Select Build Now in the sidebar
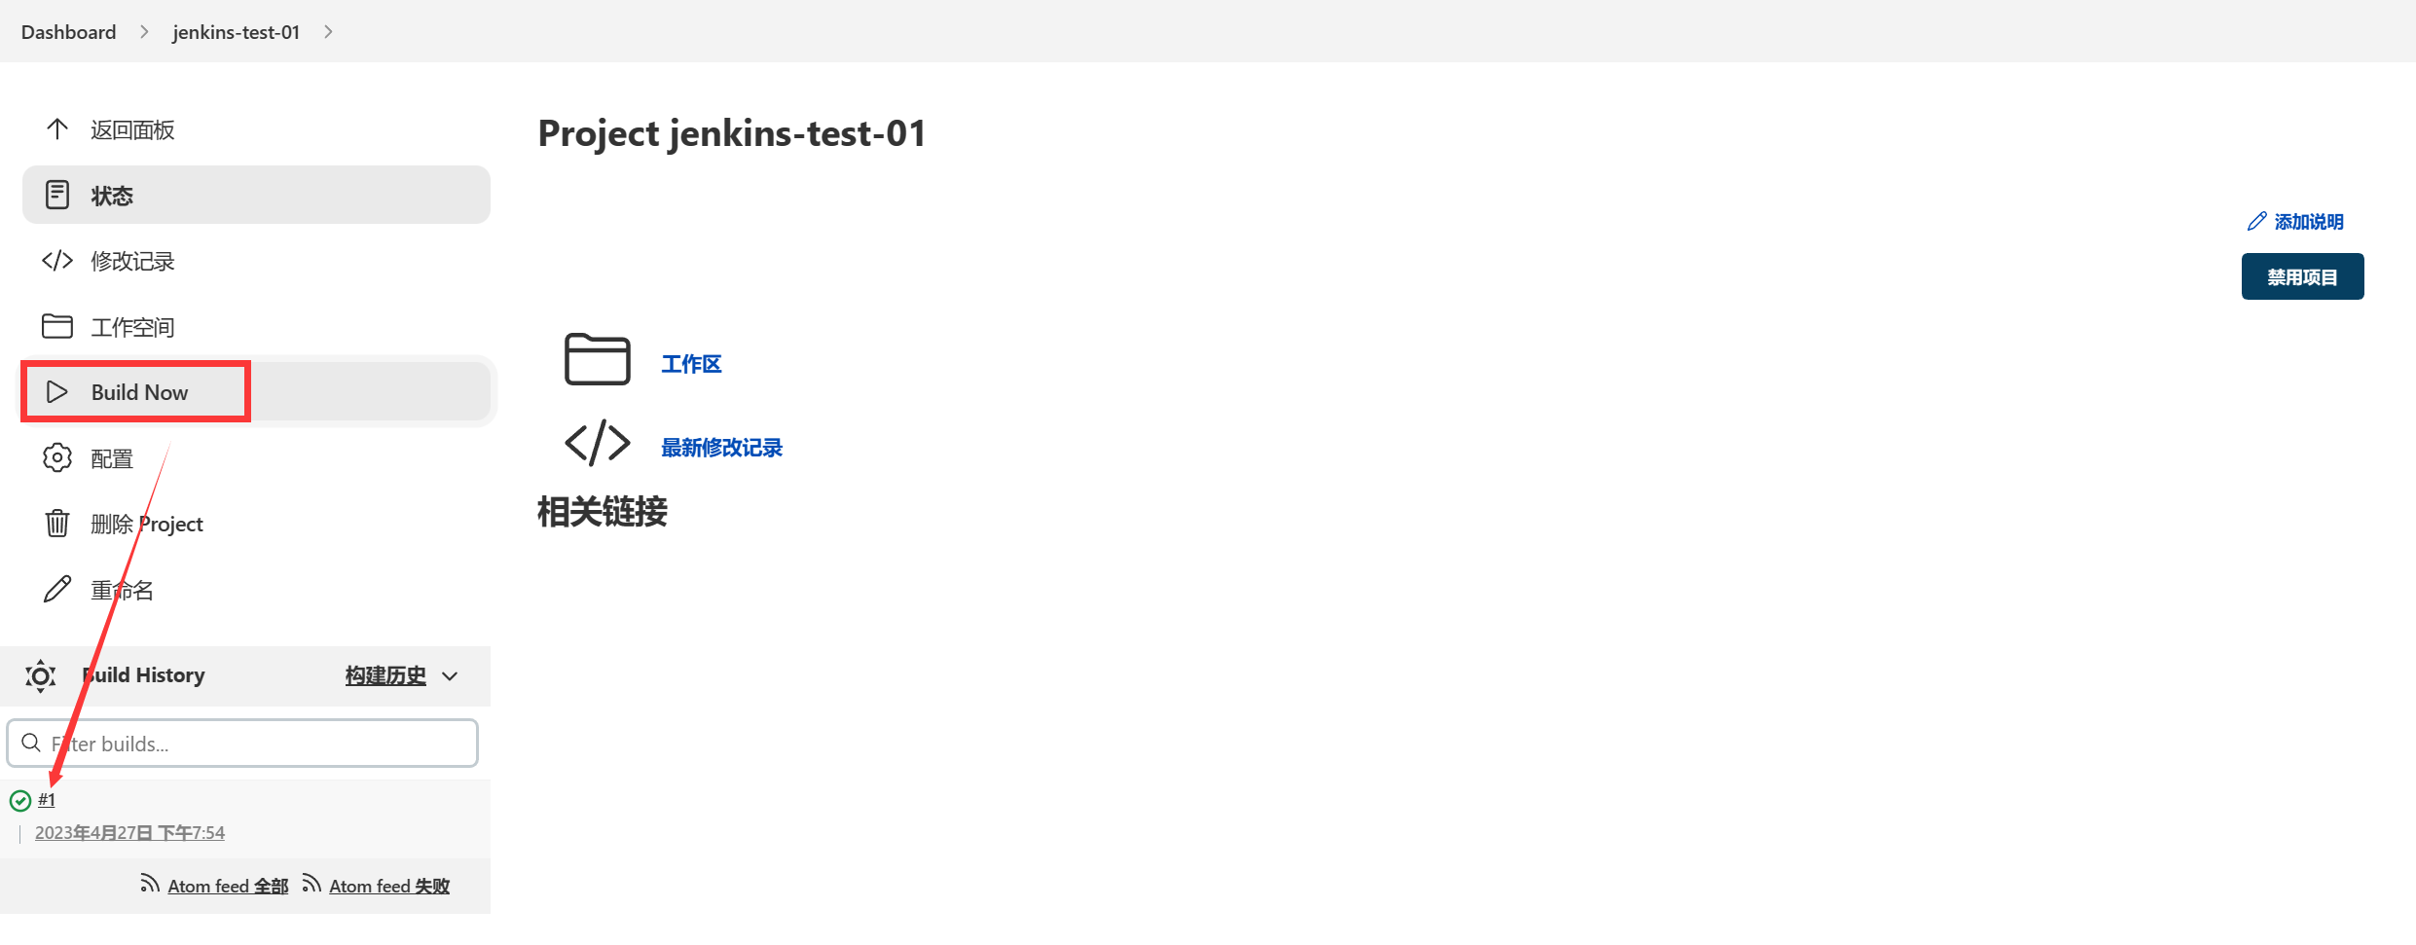The width and height of the screenshot is (2416, 945). pyautogui.click(x=138, y=392)
